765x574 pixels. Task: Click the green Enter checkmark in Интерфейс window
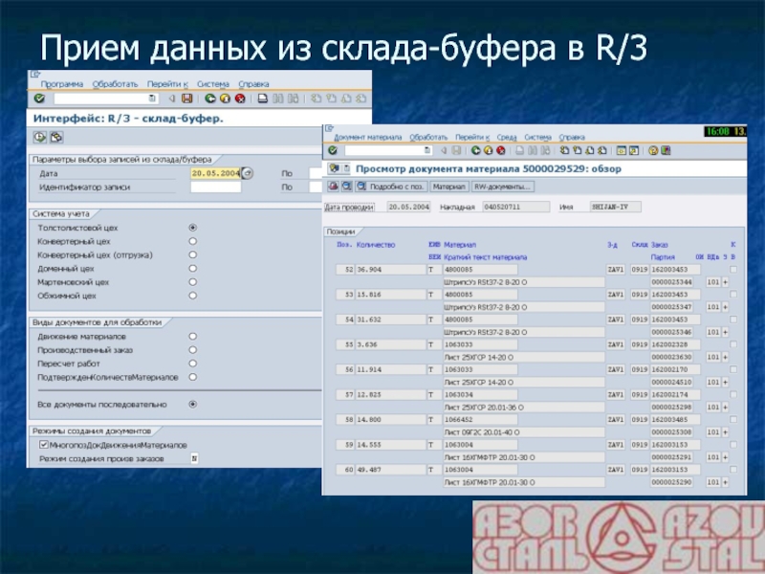tap(39, 99)
